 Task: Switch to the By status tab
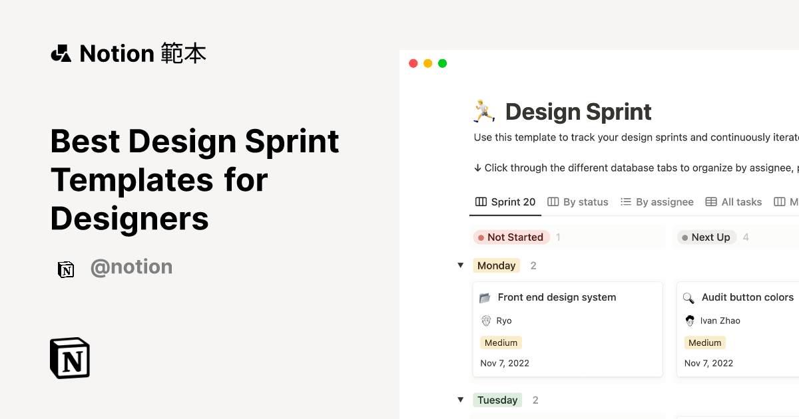[x=578, y=202]
